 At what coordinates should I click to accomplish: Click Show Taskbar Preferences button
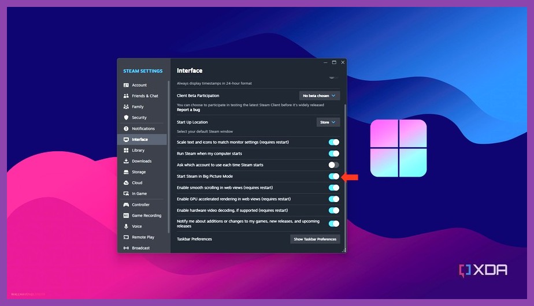(x=315, y=239)
